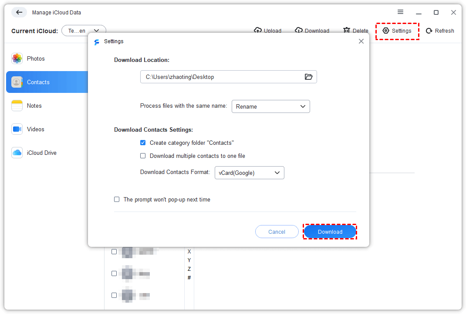Open the Photos category
Image resolution: width=466 pixels, height=314 pixels.
click(x=47, y=58)
